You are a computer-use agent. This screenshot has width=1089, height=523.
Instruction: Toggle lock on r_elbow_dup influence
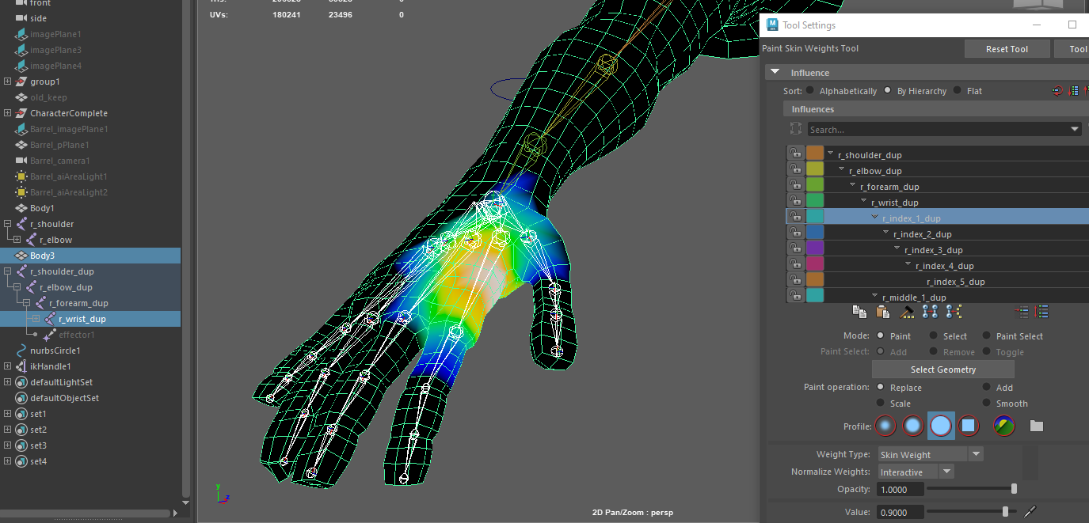tap(794, 169)
